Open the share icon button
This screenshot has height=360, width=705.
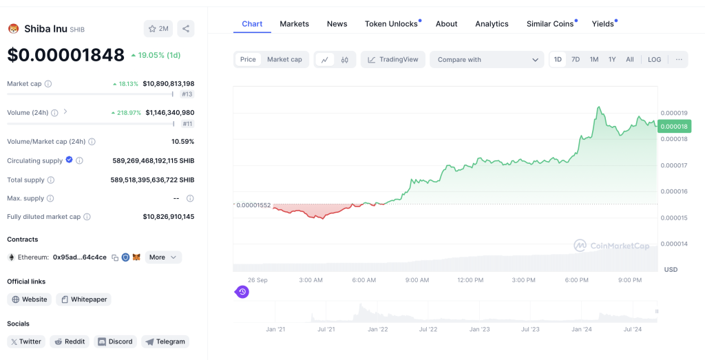click(x=186, y=29)
